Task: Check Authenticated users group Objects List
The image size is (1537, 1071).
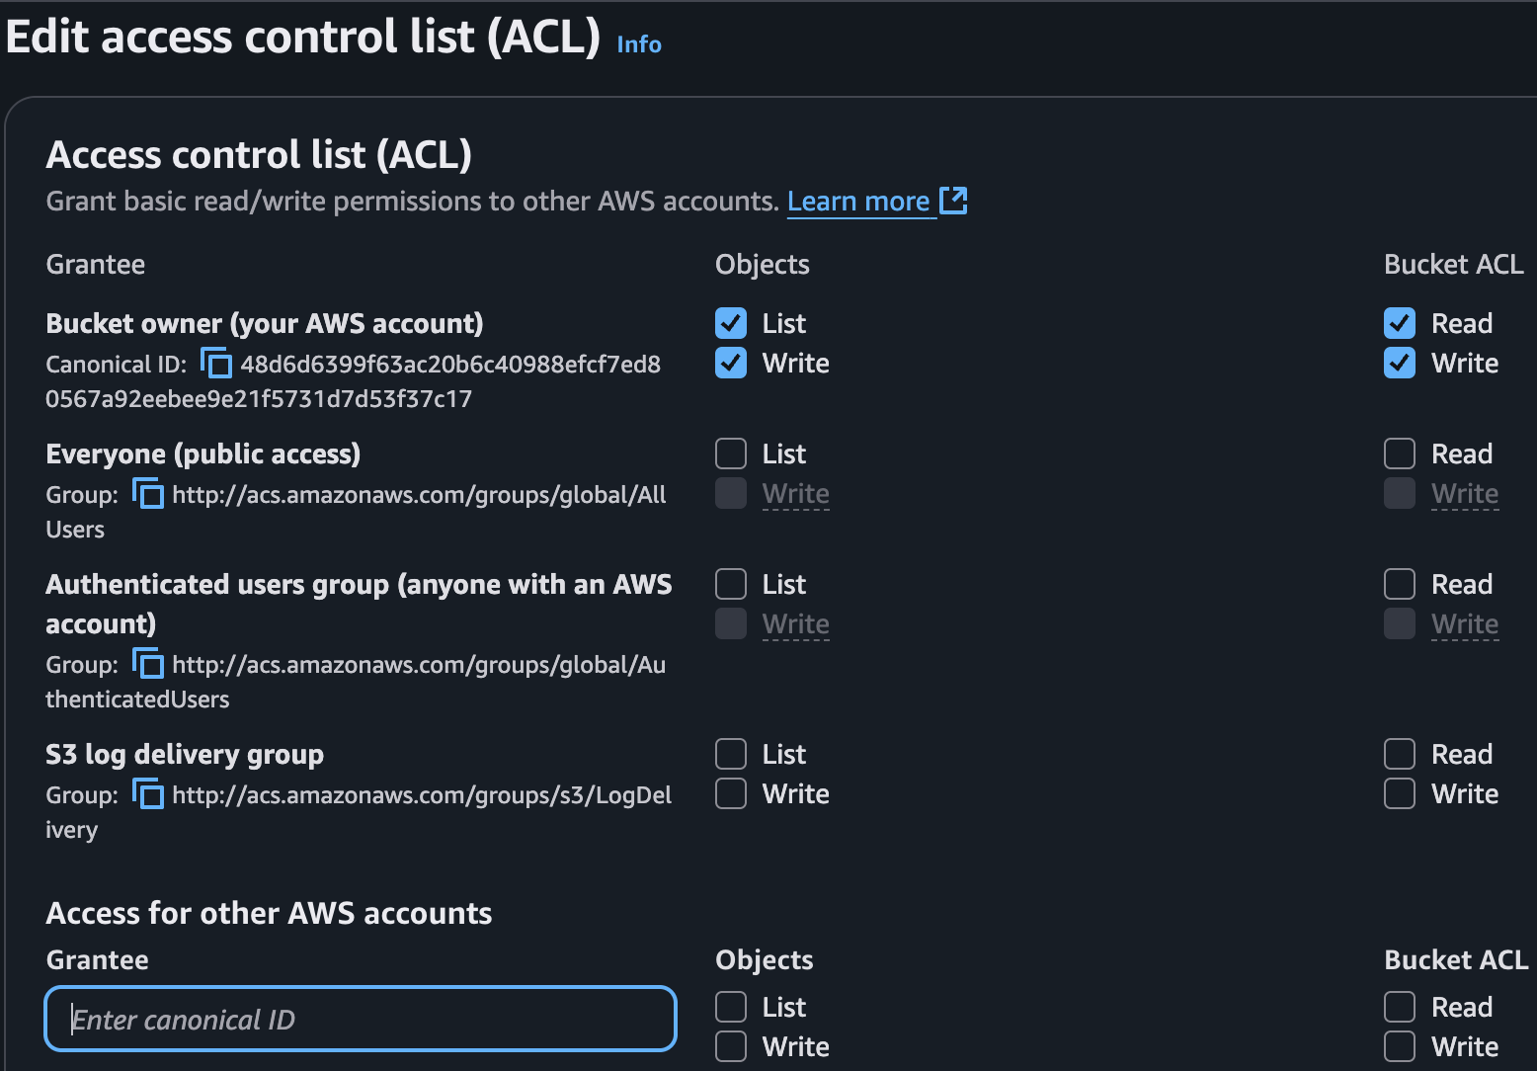Action: 731,584
